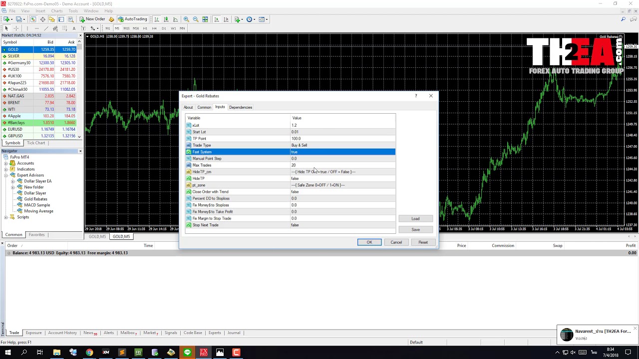639x359 pixels.
Task: Select the trendline drawing tool
Action: pyautogui.click(x=46, y=28)
